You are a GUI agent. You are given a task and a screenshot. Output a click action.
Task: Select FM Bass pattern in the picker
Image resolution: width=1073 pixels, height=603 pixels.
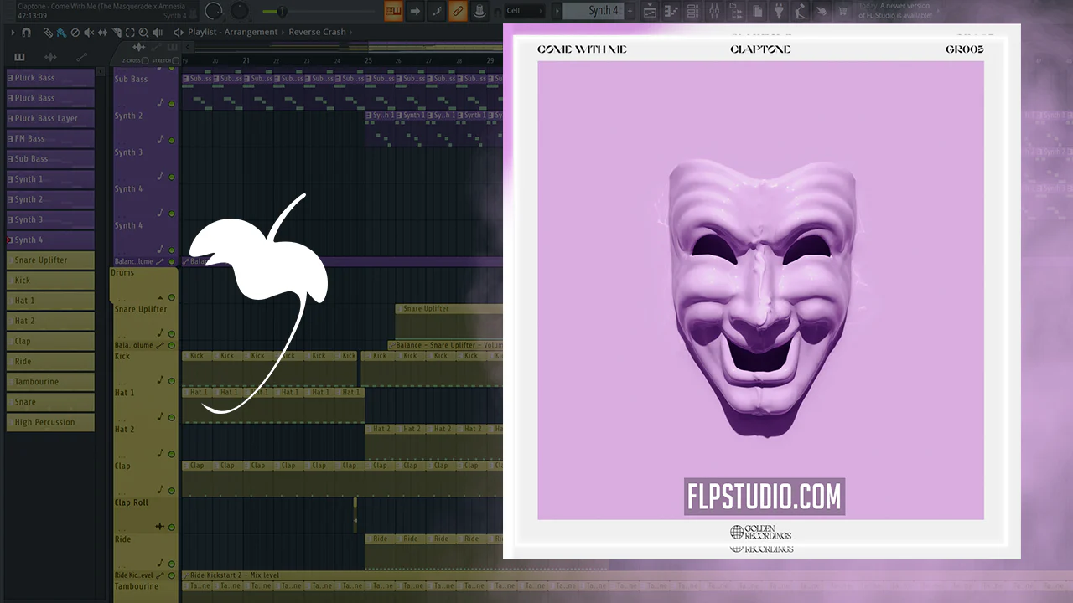point(50,138)
